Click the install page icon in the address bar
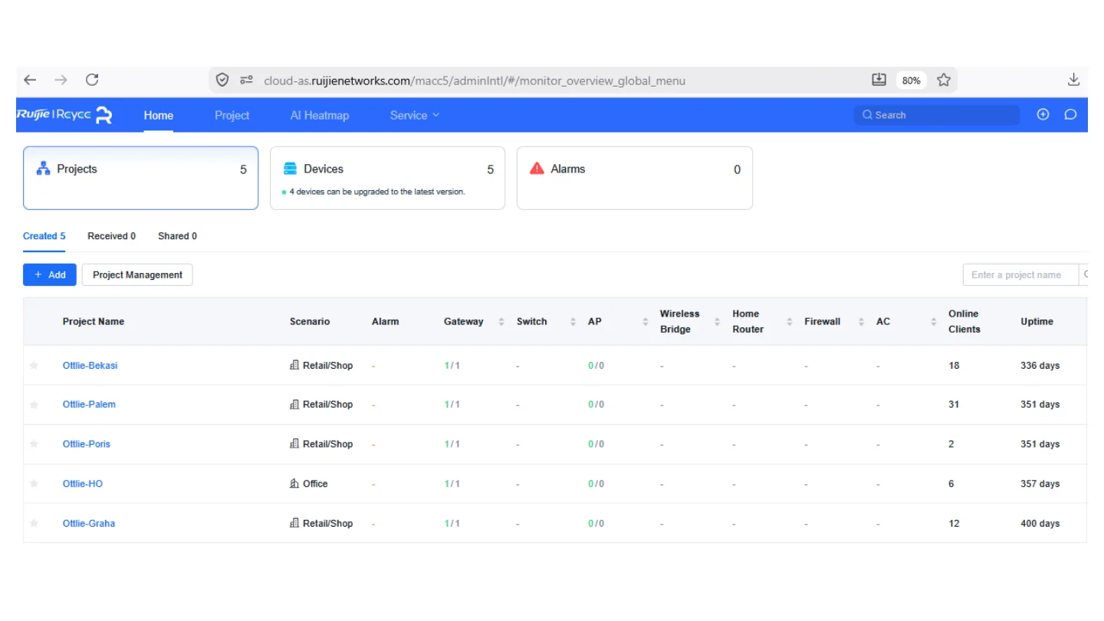This screenshot has height=621, width=1104. [x=879, y=80]
